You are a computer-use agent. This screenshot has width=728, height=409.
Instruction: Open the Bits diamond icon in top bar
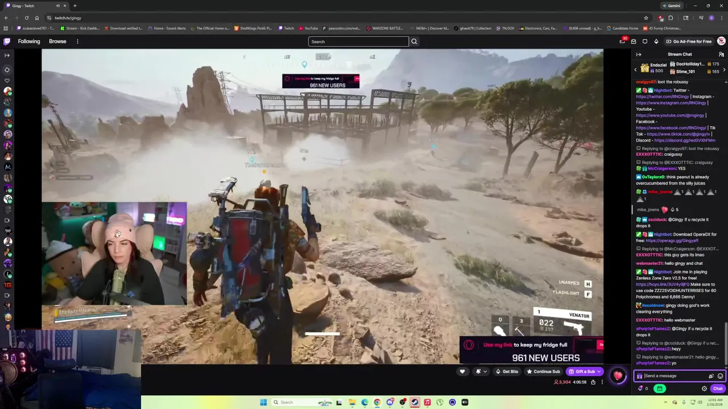(656, 41)
